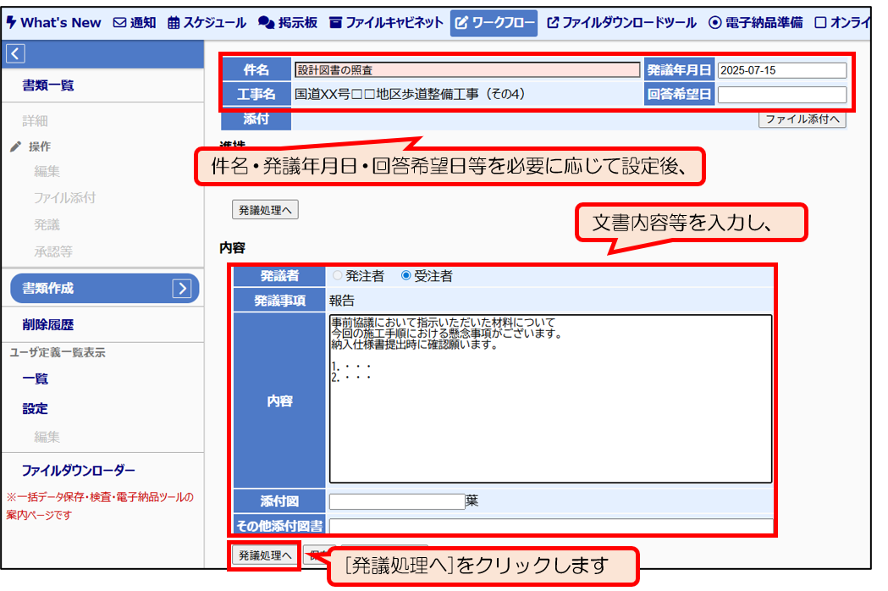Viewport: 888px width, 591px height.
Task: Open What's New from top navigation
Action: (x=53, y=23)
